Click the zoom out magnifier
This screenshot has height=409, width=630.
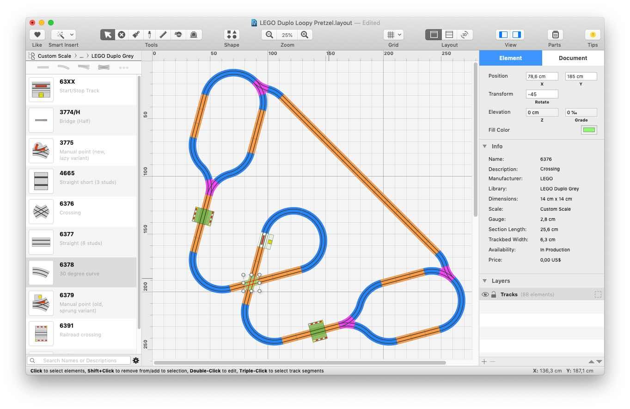click(269, 35)
